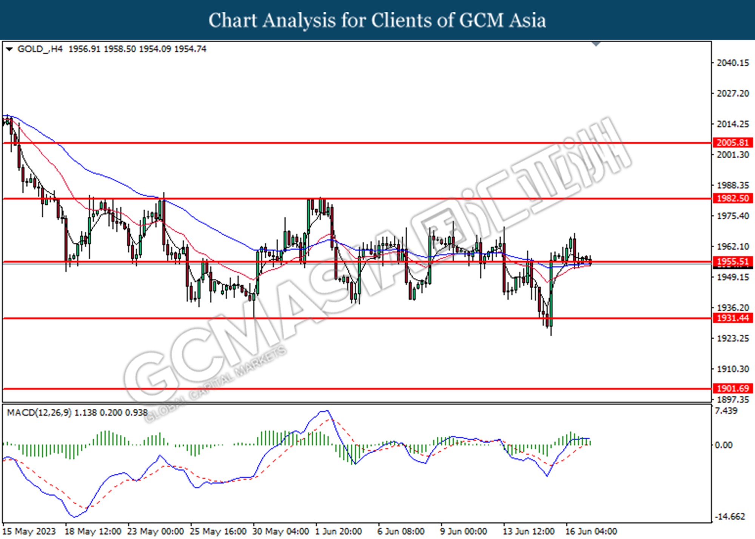Click the 16 Jun 04:00 time label

pos(591,531)
